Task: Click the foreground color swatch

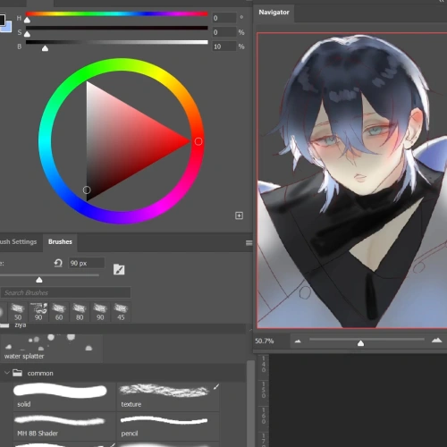Action: tap(2, 20)
